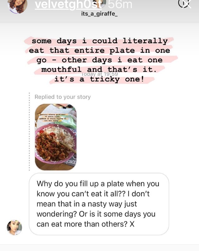
Task: Tap the dotted reply indicator line
Action: (29, 132)
